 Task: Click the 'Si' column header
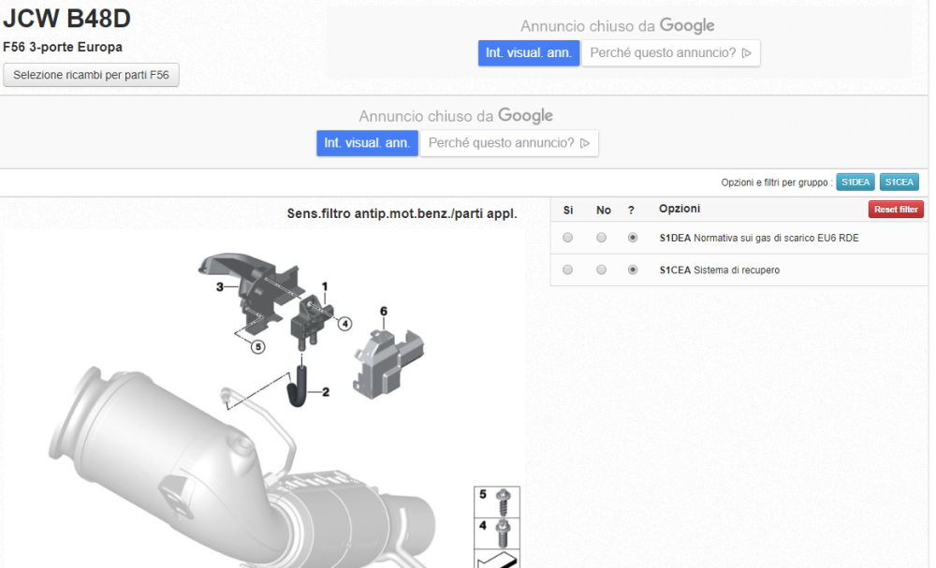pyautogui.click(x=568, y=210)
